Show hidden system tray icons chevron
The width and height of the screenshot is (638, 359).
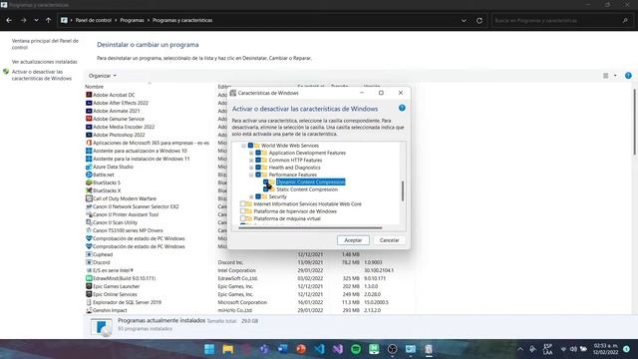click(x=520, y=349)
